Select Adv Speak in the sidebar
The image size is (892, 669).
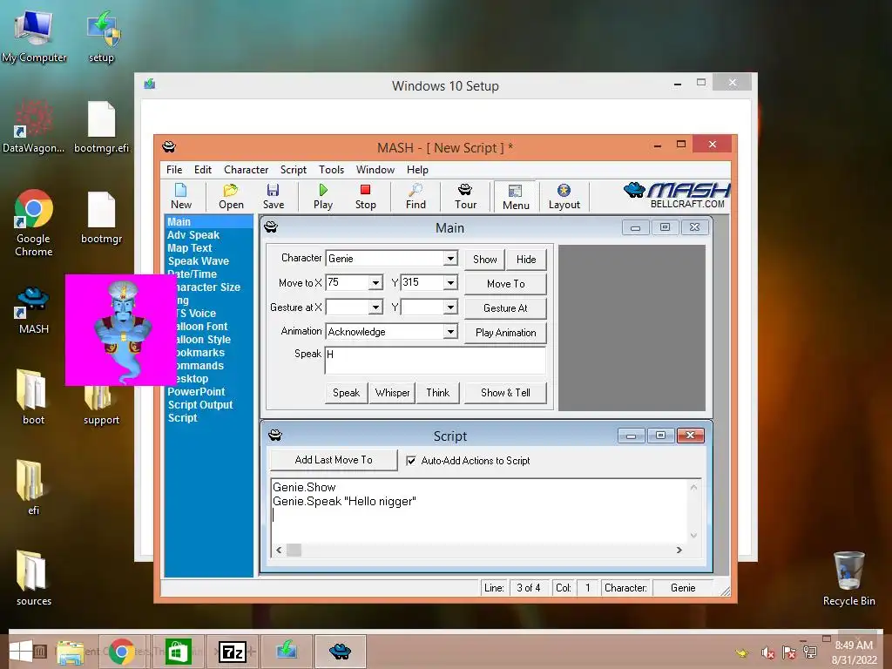[x=193, y=235]
